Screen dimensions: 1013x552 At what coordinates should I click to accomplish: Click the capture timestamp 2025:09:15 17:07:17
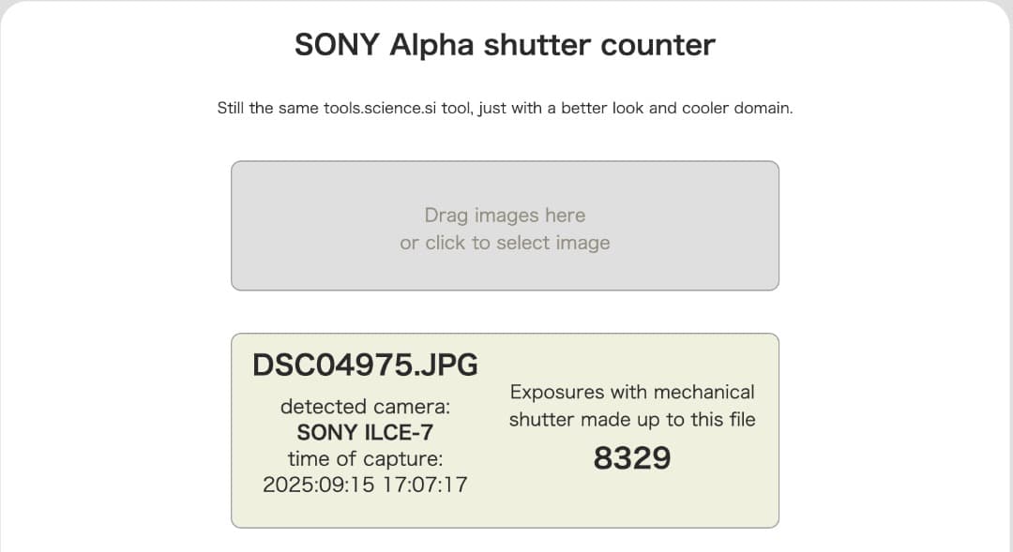click(x=366, y=485)
